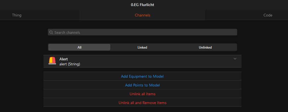The height and width of the screenshot is (112, 288).
Task: Show all channels with the All segment
Action: pyautogui.click(x=79, y=47)
